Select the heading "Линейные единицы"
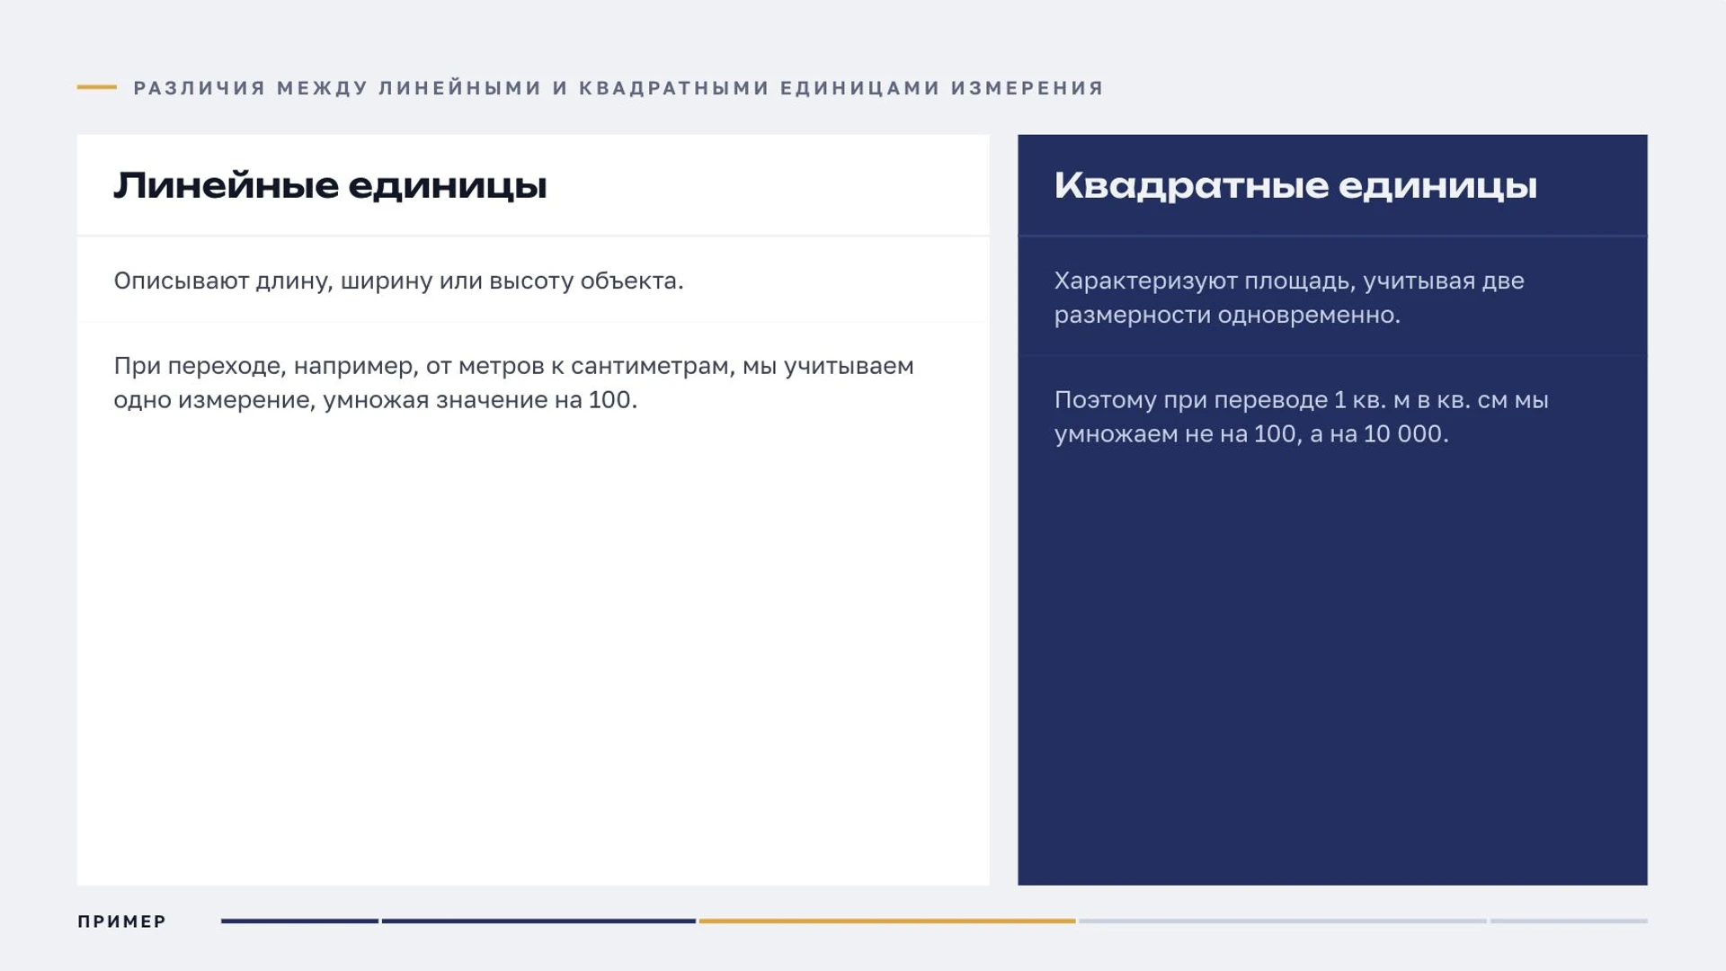This screenshot has height=971, width=1726. (x=330, y=186)
